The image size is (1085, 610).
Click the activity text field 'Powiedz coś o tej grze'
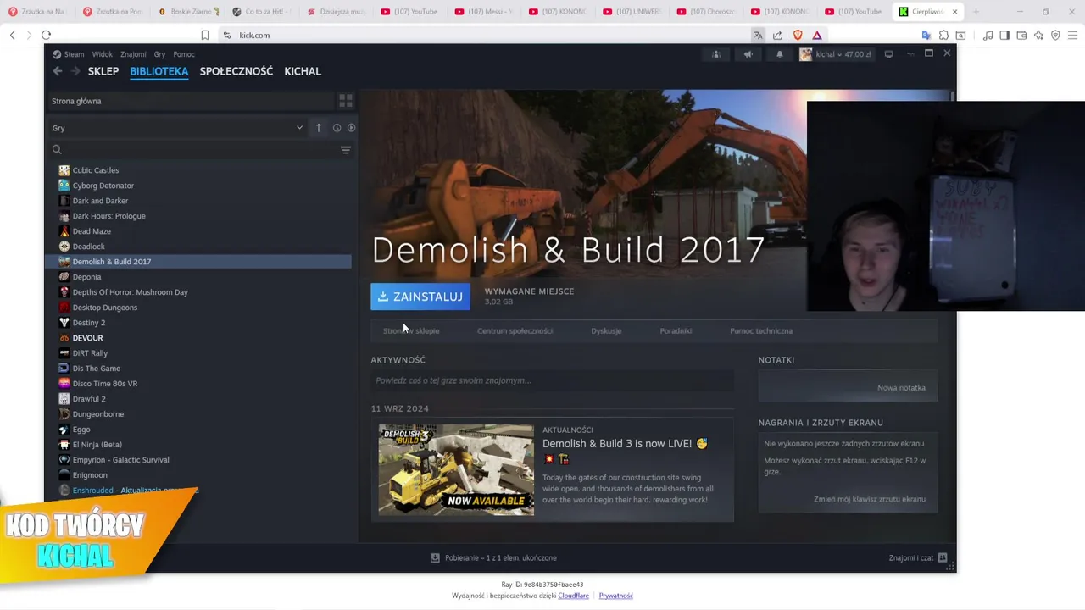pos(552,380)
